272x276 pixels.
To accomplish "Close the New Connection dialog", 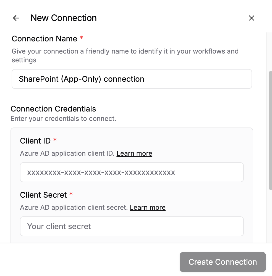I will pos(251,18).
